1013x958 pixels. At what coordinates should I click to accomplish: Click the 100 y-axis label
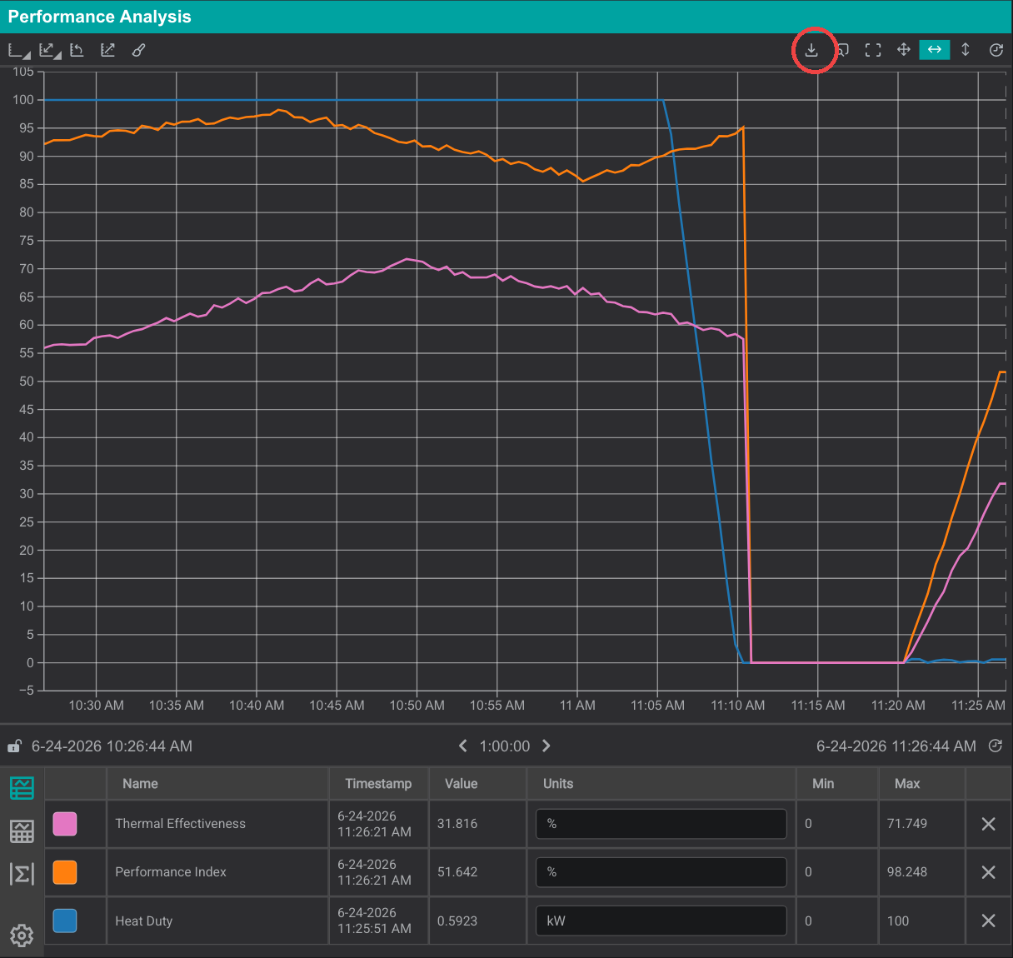coord(23,100)
